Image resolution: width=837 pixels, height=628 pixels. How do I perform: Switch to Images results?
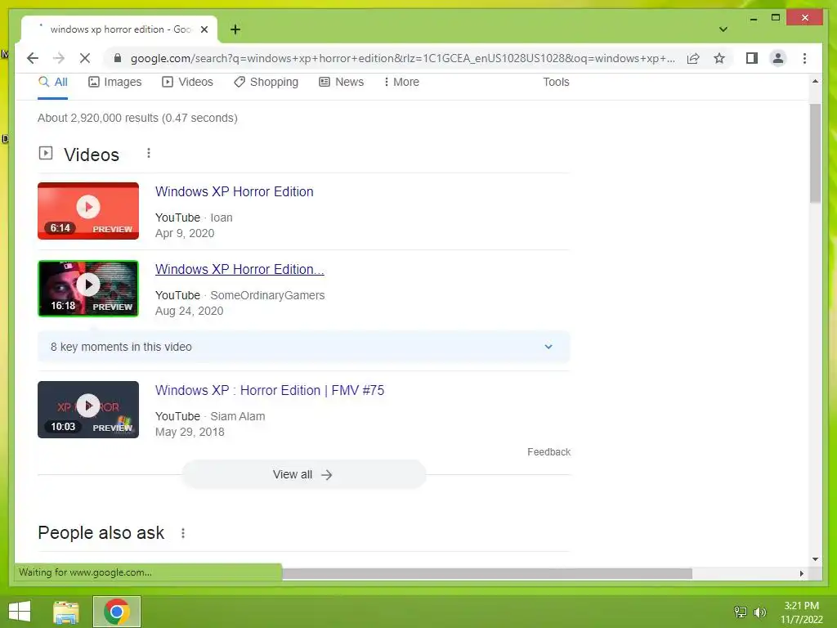pos(114,83)
